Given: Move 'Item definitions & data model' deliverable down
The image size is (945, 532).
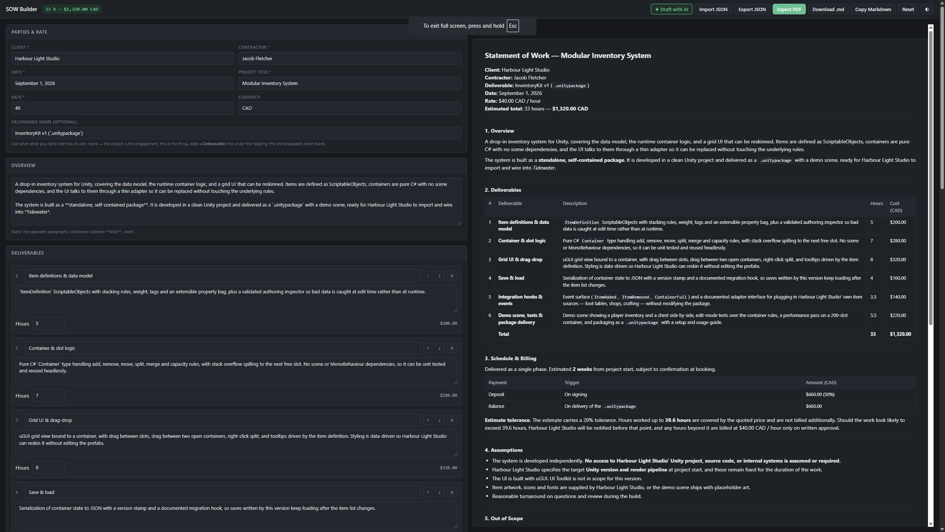Looking at the screenshot, I should (x=439, y=276).
